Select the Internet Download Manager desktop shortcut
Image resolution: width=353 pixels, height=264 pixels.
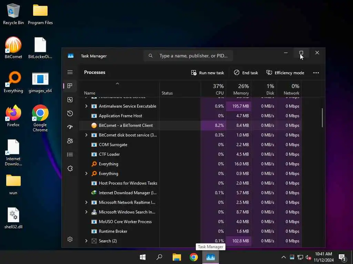point(13,153)
